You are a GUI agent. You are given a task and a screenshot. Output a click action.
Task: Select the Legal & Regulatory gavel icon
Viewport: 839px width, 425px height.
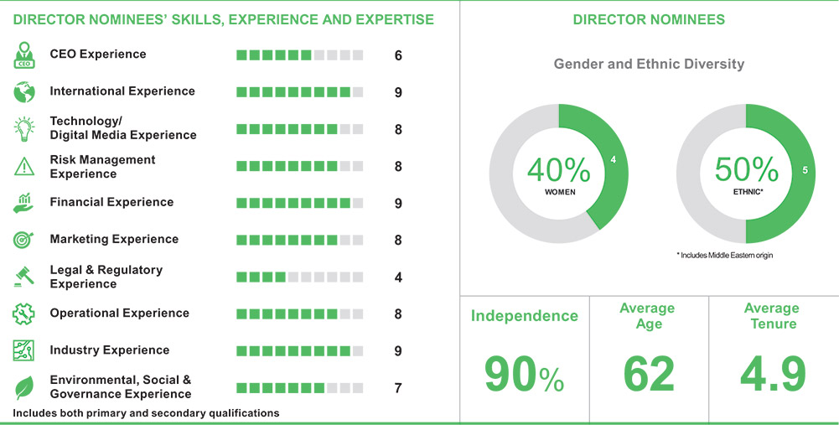(x=23, y=276)
